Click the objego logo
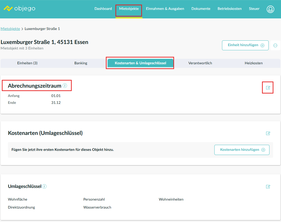The width and height of the screenshot is (281, 222). coord(19,9)
